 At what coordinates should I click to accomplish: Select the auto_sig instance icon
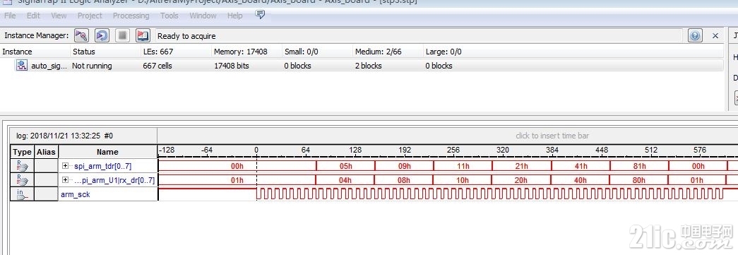22,66
